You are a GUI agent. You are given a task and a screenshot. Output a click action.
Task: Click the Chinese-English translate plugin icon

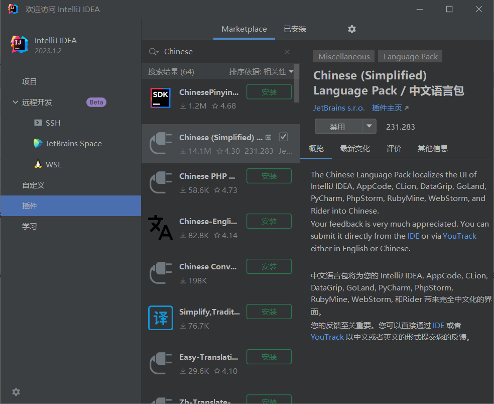160,228
